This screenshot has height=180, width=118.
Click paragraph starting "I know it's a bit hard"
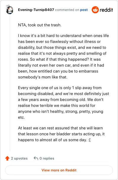pyautogui.click(x=63, y=56)
